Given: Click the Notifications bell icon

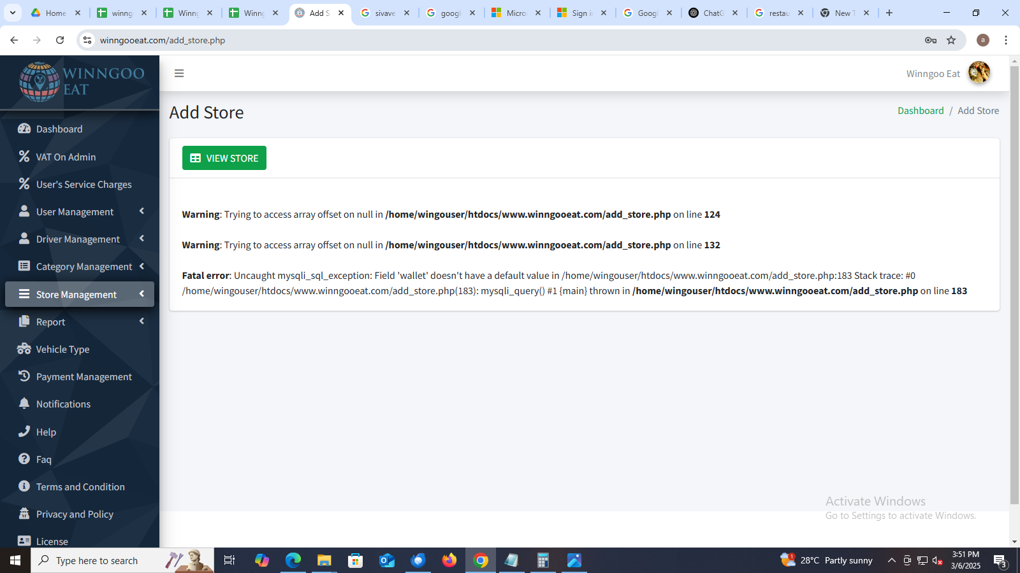Looking at the screenshot, I should [24, 404].
